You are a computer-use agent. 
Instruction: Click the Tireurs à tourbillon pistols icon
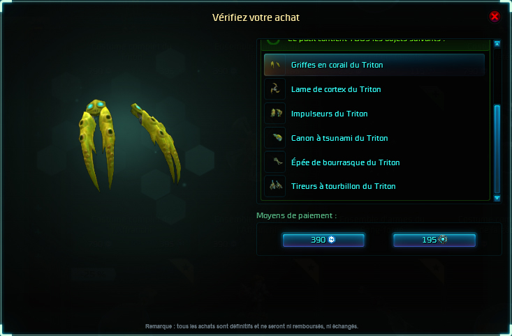click(x=275, y=186)
